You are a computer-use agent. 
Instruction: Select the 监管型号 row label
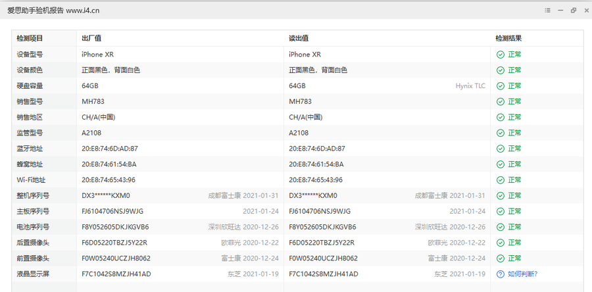pyautogui.click(x=30, y=133)
